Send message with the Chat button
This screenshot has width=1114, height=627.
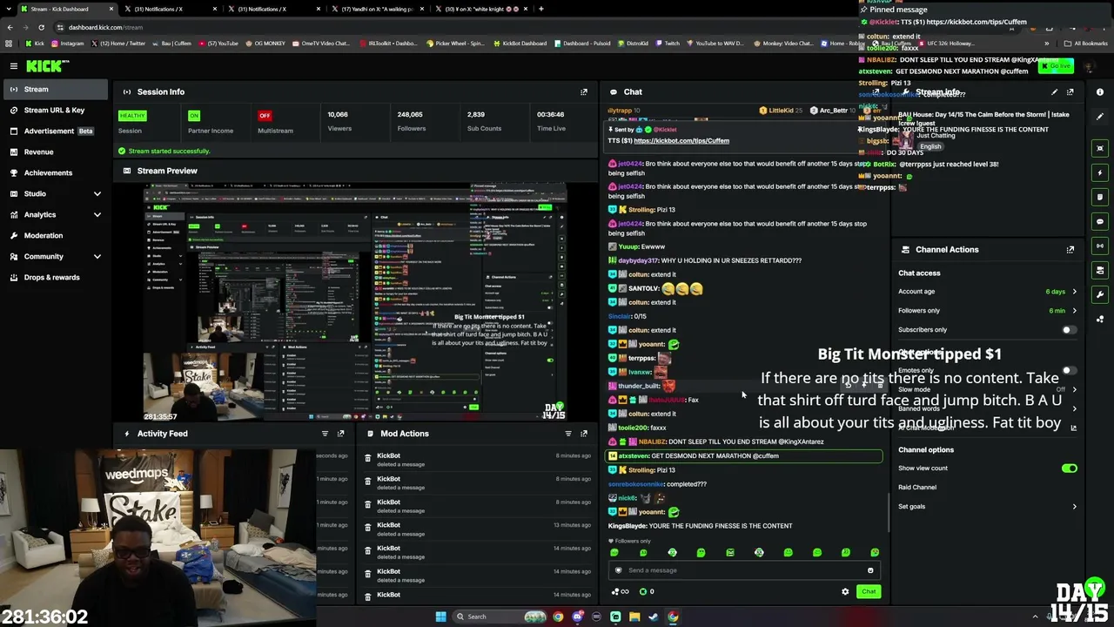869,592
